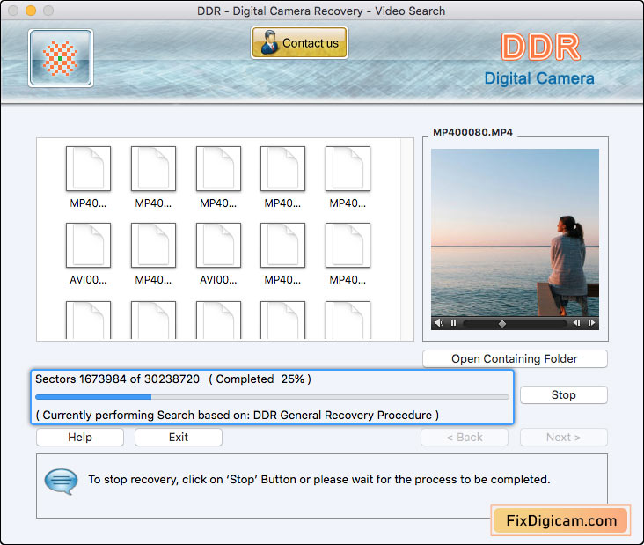This screenshot has height=545, width=644.
Task: Step the video preview one frame forward
Action: (591, 322)
